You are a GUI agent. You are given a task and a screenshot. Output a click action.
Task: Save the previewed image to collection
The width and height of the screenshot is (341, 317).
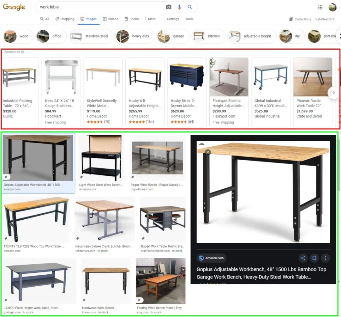point(314,258)
